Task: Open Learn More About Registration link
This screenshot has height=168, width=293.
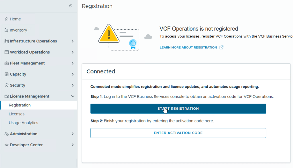Action: 188,47
